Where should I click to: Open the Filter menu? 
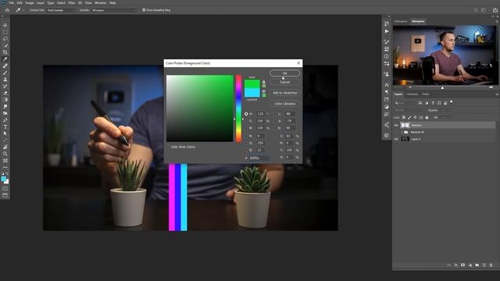(71, 3)
